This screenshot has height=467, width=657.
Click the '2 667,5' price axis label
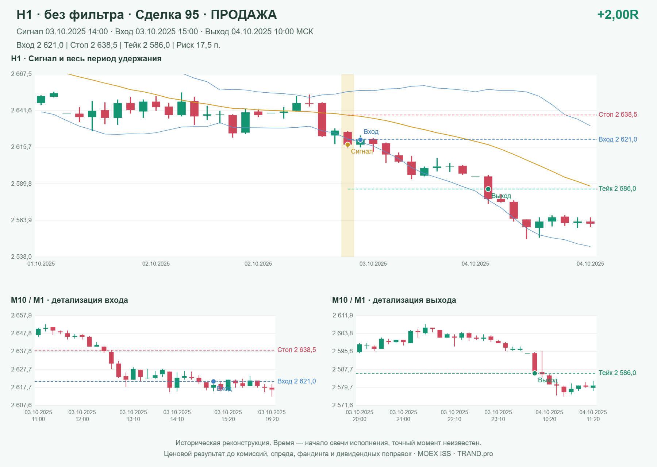pos(21,74)
